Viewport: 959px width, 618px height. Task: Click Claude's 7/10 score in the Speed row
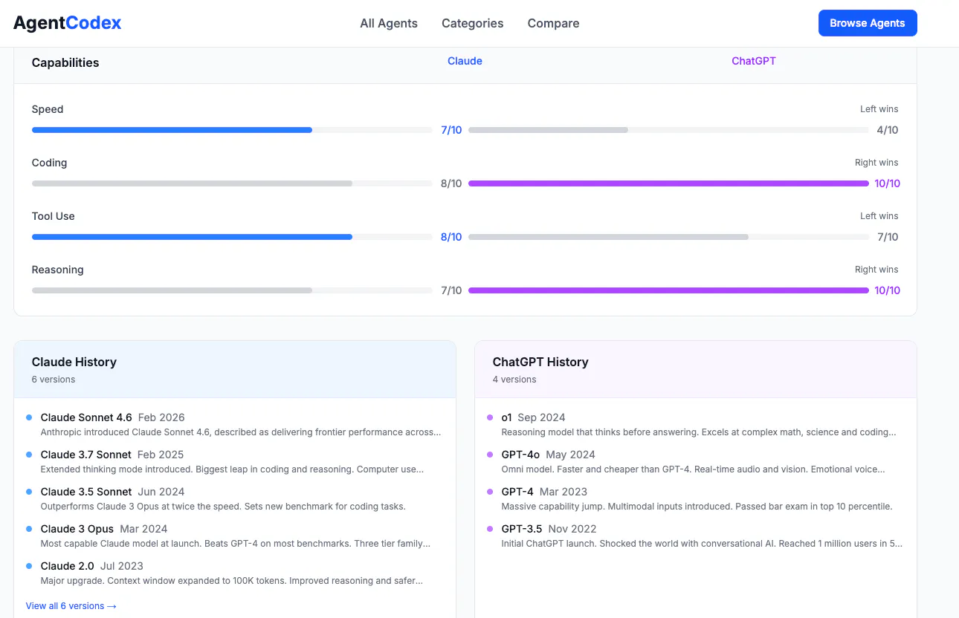[x=451, y=130]
